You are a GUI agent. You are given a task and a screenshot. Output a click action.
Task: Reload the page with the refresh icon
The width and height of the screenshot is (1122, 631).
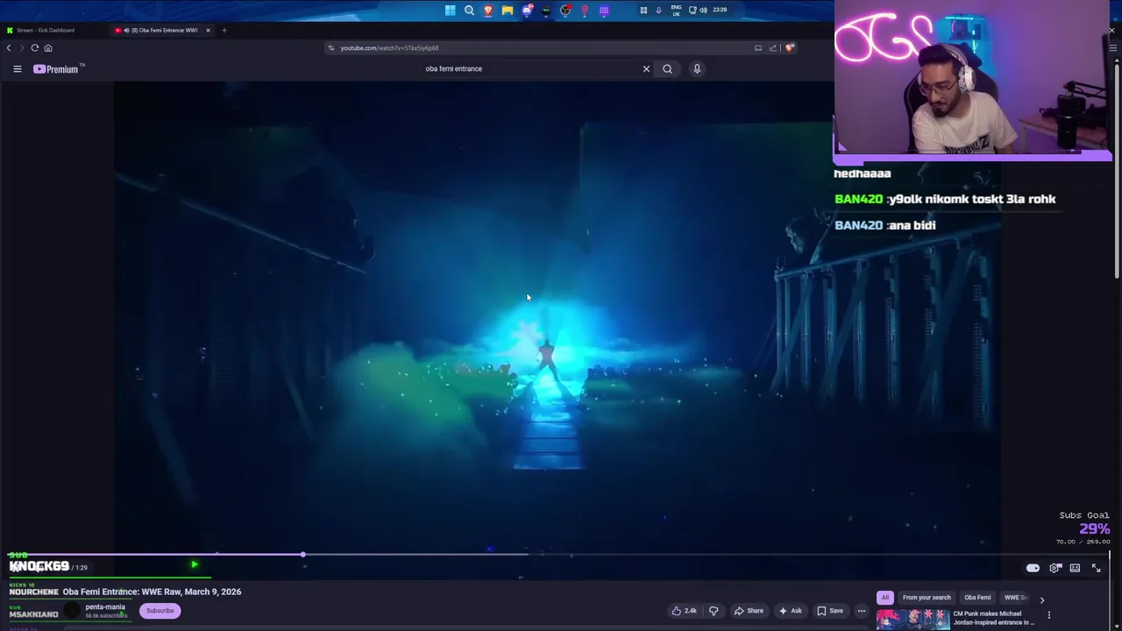pos(35,48)
